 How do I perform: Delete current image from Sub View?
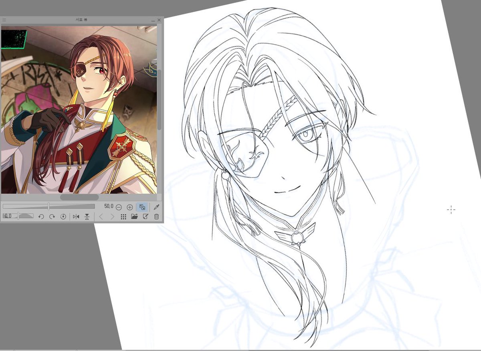[x=156, y=217]
